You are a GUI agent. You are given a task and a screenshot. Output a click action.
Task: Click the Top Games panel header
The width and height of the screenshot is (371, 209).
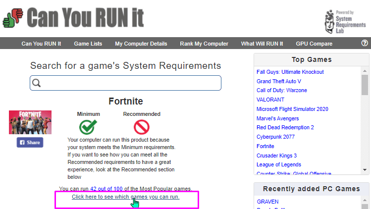pos(312,59)
